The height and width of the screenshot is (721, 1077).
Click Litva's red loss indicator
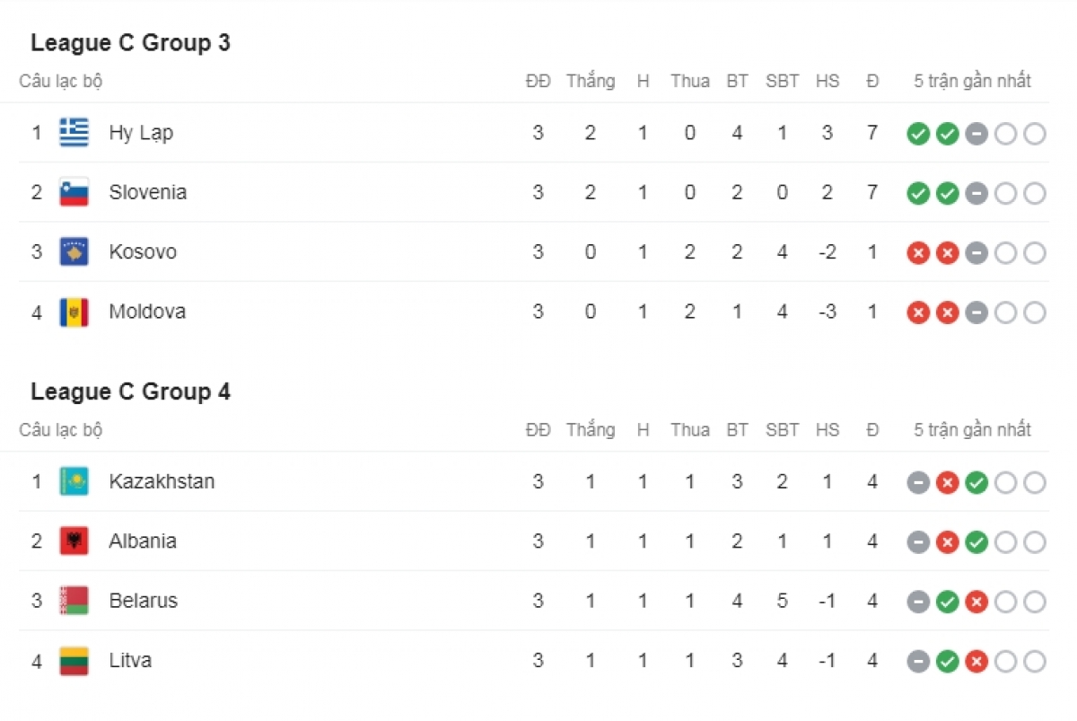pyautogui.click(x=976, y=663)
